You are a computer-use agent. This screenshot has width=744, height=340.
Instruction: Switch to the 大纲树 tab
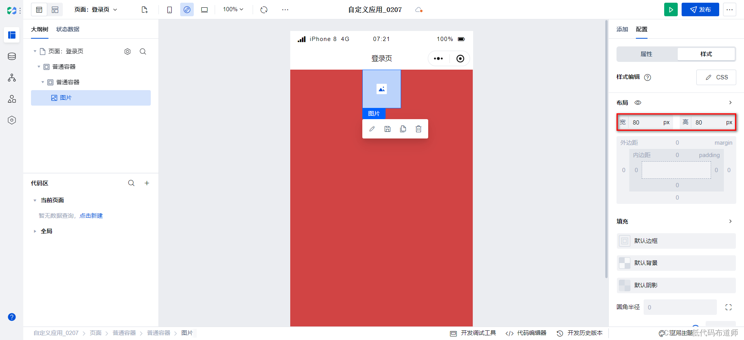click(40, 29)
